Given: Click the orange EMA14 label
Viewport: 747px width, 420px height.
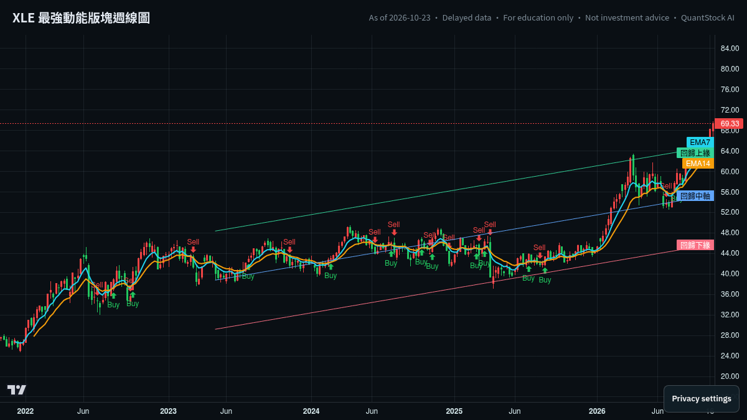Looking at the screenshot, I should (698, 164).
